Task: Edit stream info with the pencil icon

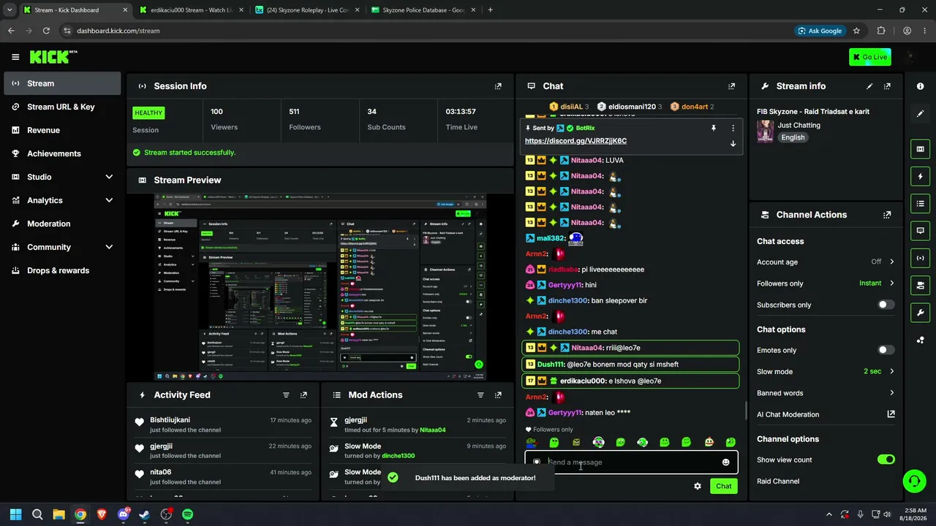Action: pyautogui.click(x=869, y=86)
